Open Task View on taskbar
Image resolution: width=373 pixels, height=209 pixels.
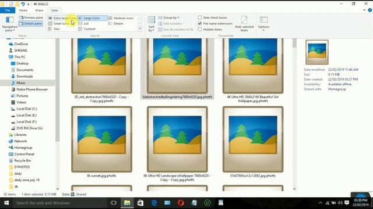point(114,203)
